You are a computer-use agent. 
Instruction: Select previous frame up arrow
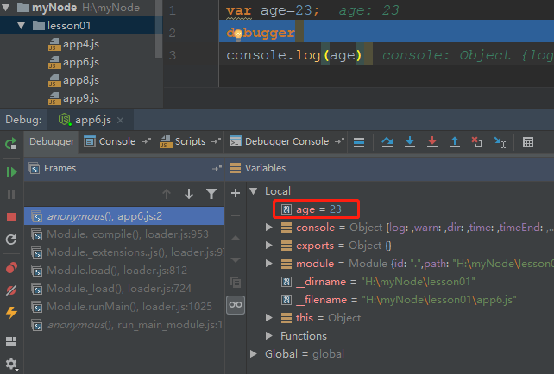point(167,194)
